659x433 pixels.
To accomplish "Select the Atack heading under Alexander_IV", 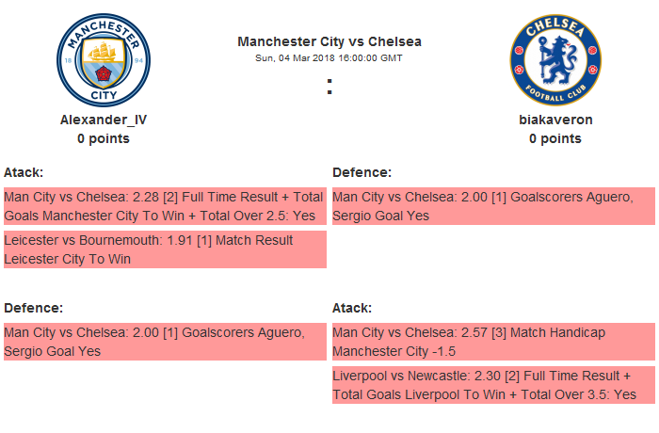I will point(24,172).
